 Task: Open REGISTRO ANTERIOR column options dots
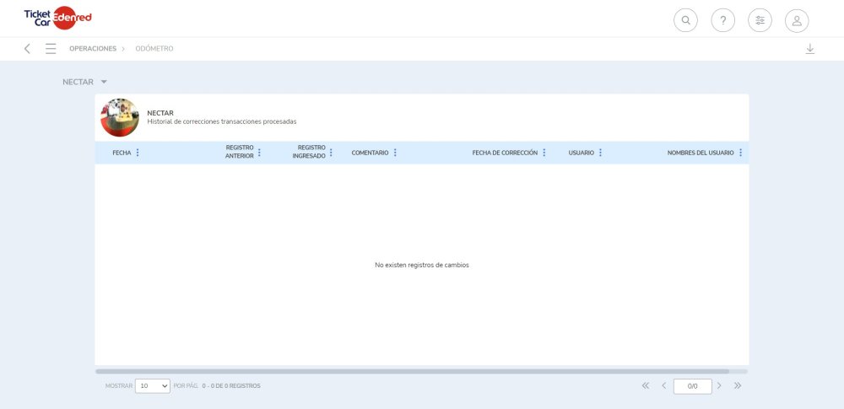pos(259,153)
